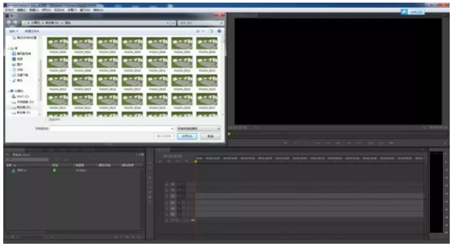Open program monitor settings wrench
The width and height of the screenshot is (455, 247).
(424, 128)
